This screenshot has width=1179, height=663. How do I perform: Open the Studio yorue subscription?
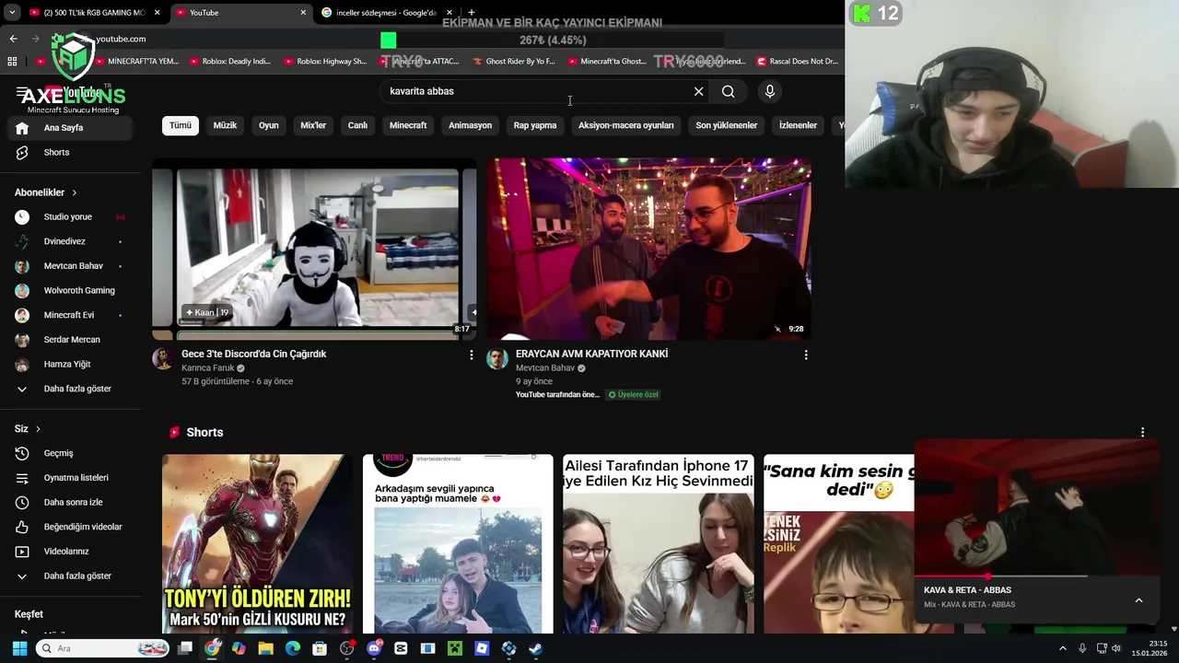pos(69,216)
